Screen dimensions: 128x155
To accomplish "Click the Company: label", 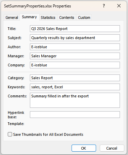I will click(16, 65).
